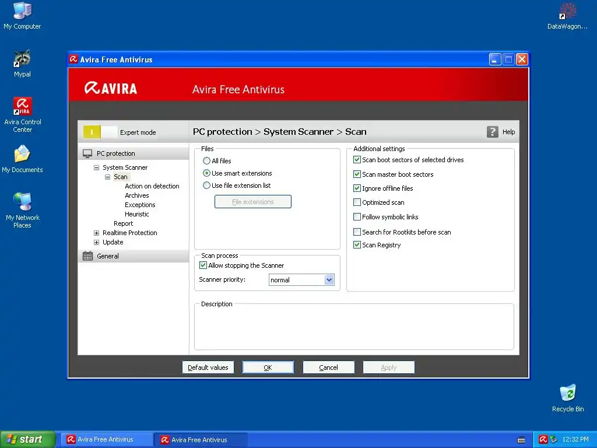
Task: Select the Scan item in tree
Action: tap(121, 177)
